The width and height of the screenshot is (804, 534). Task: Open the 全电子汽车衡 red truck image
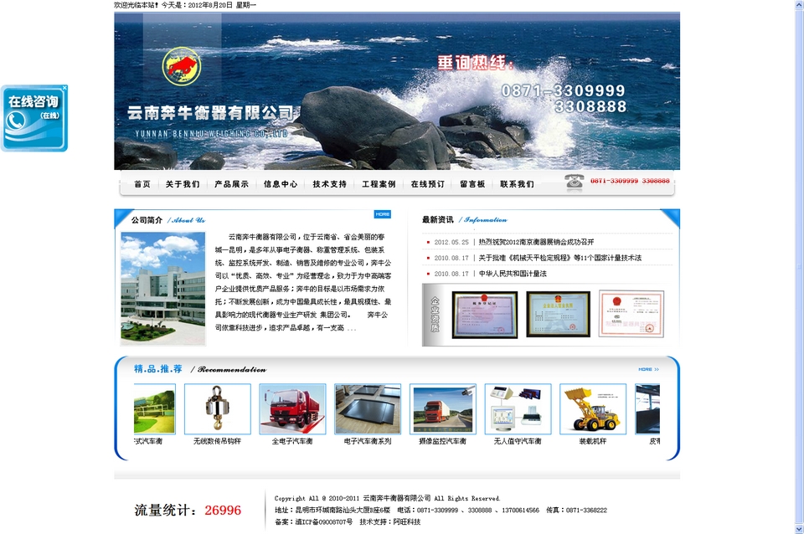point(292,409)
